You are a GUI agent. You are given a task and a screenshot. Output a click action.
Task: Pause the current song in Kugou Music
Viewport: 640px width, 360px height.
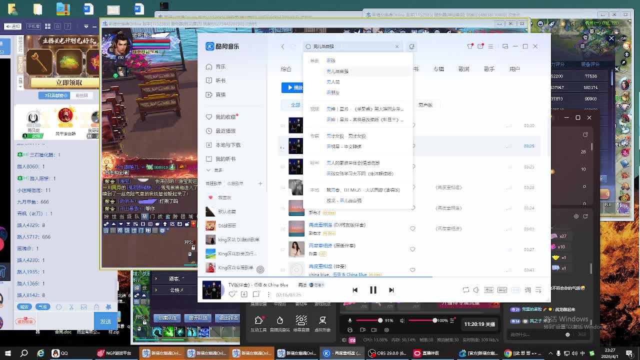(373, 290)
